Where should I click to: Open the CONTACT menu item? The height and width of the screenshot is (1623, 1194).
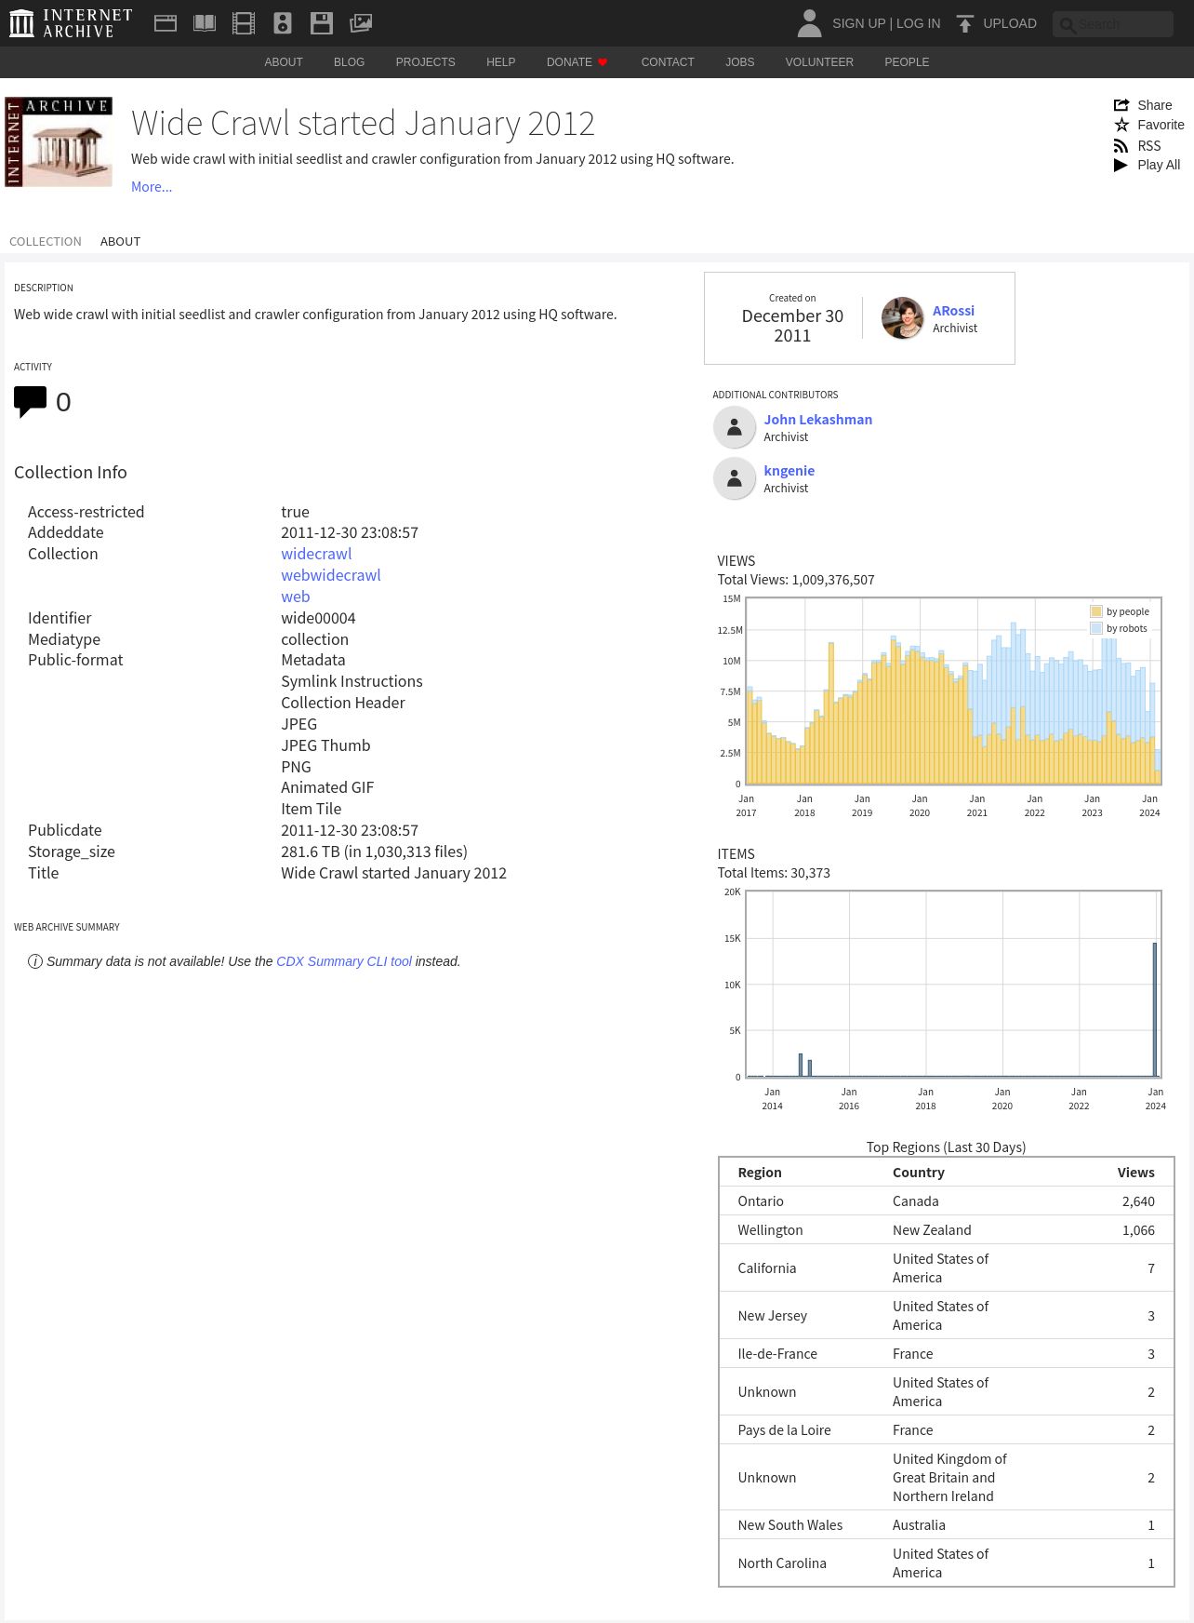pos(668,62)
